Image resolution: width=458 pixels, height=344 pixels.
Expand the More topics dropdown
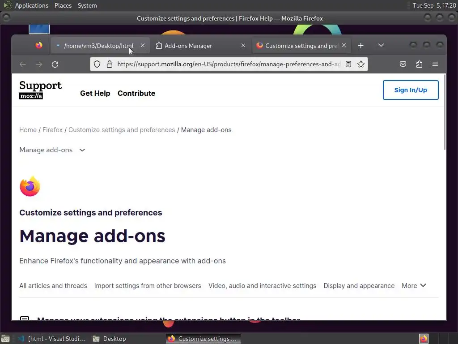[414, 286]
